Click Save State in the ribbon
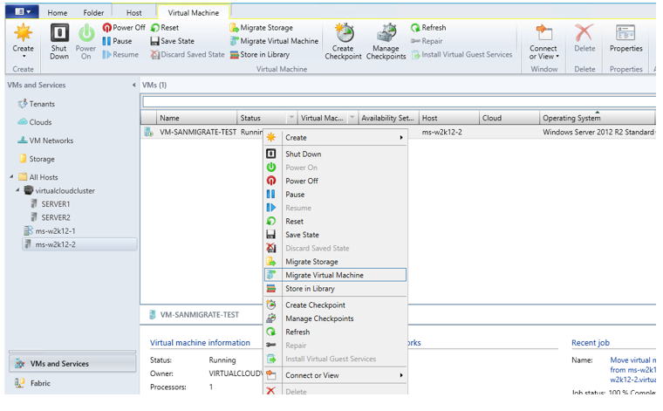The image size is (663, 411). (173, 41)
